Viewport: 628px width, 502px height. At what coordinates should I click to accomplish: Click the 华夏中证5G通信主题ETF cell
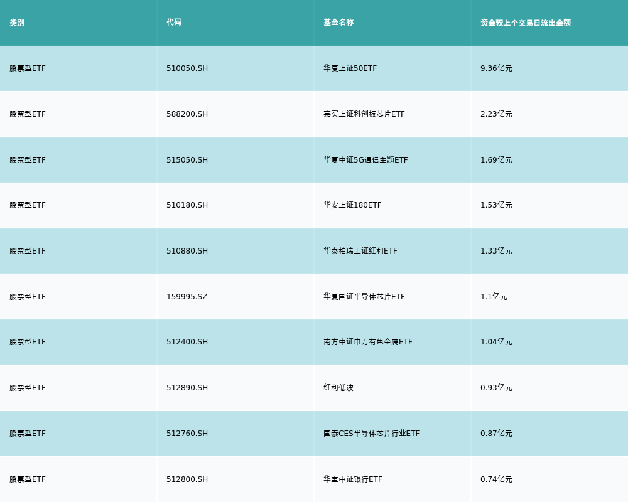(x=365, y=160)
